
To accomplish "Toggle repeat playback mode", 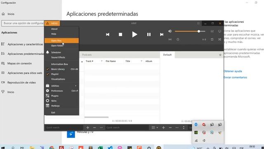I will (x=212, y=39).
